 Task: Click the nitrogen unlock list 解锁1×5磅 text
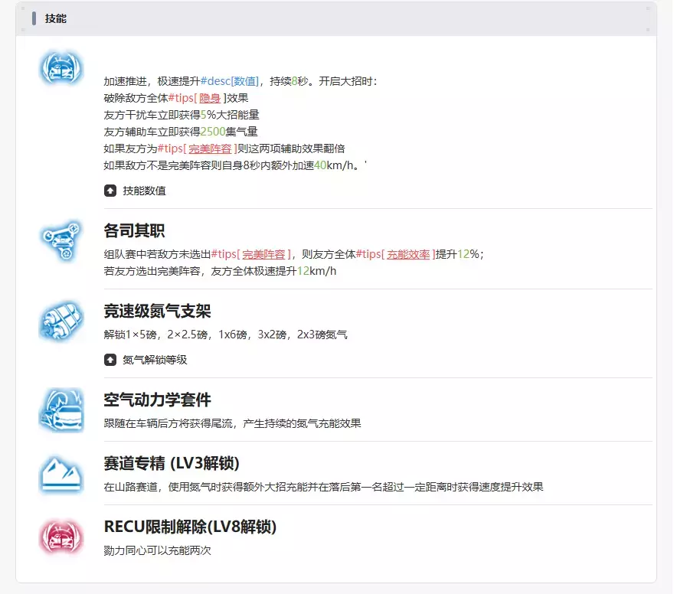[226, 335]
